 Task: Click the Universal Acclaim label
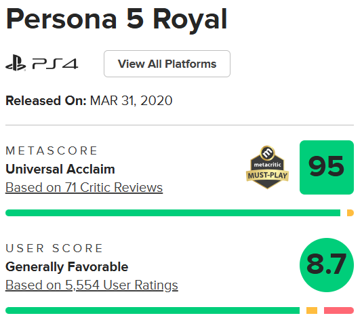60,169
